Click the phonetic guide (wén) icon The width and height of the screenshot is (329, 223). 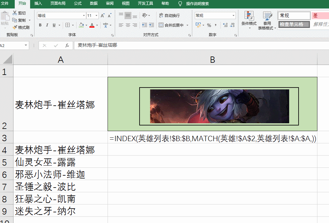coord(106,25)
